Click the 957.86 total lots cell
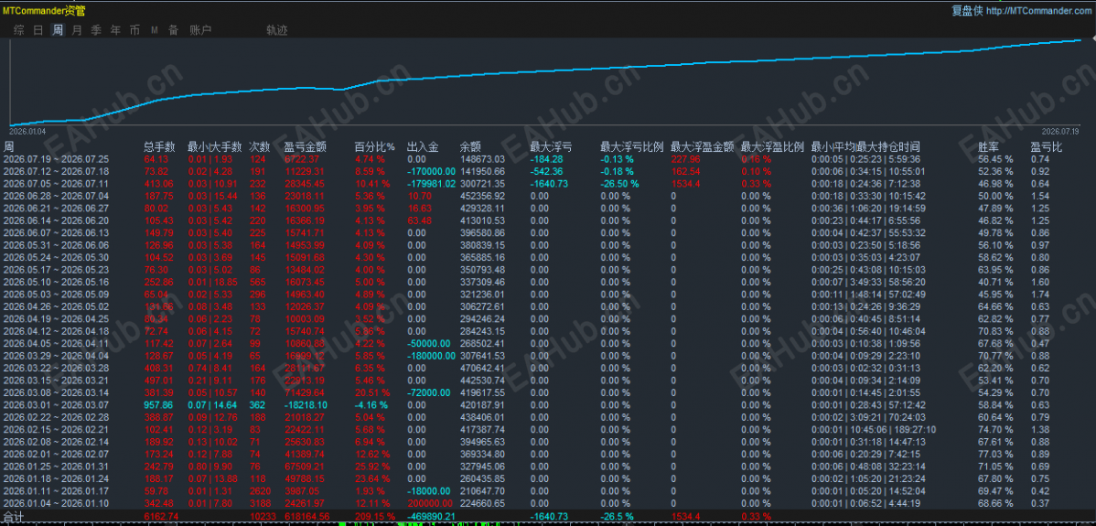Image resolution: width=1096 pixels, height=526 pixels. [158, 404]
